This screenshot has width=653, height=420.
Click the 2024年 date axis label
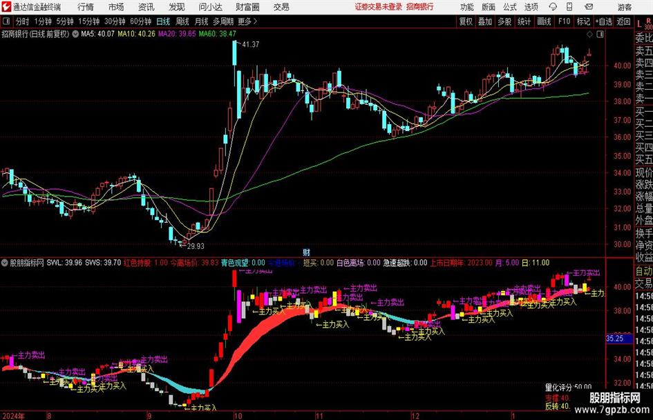click(13, 416)
